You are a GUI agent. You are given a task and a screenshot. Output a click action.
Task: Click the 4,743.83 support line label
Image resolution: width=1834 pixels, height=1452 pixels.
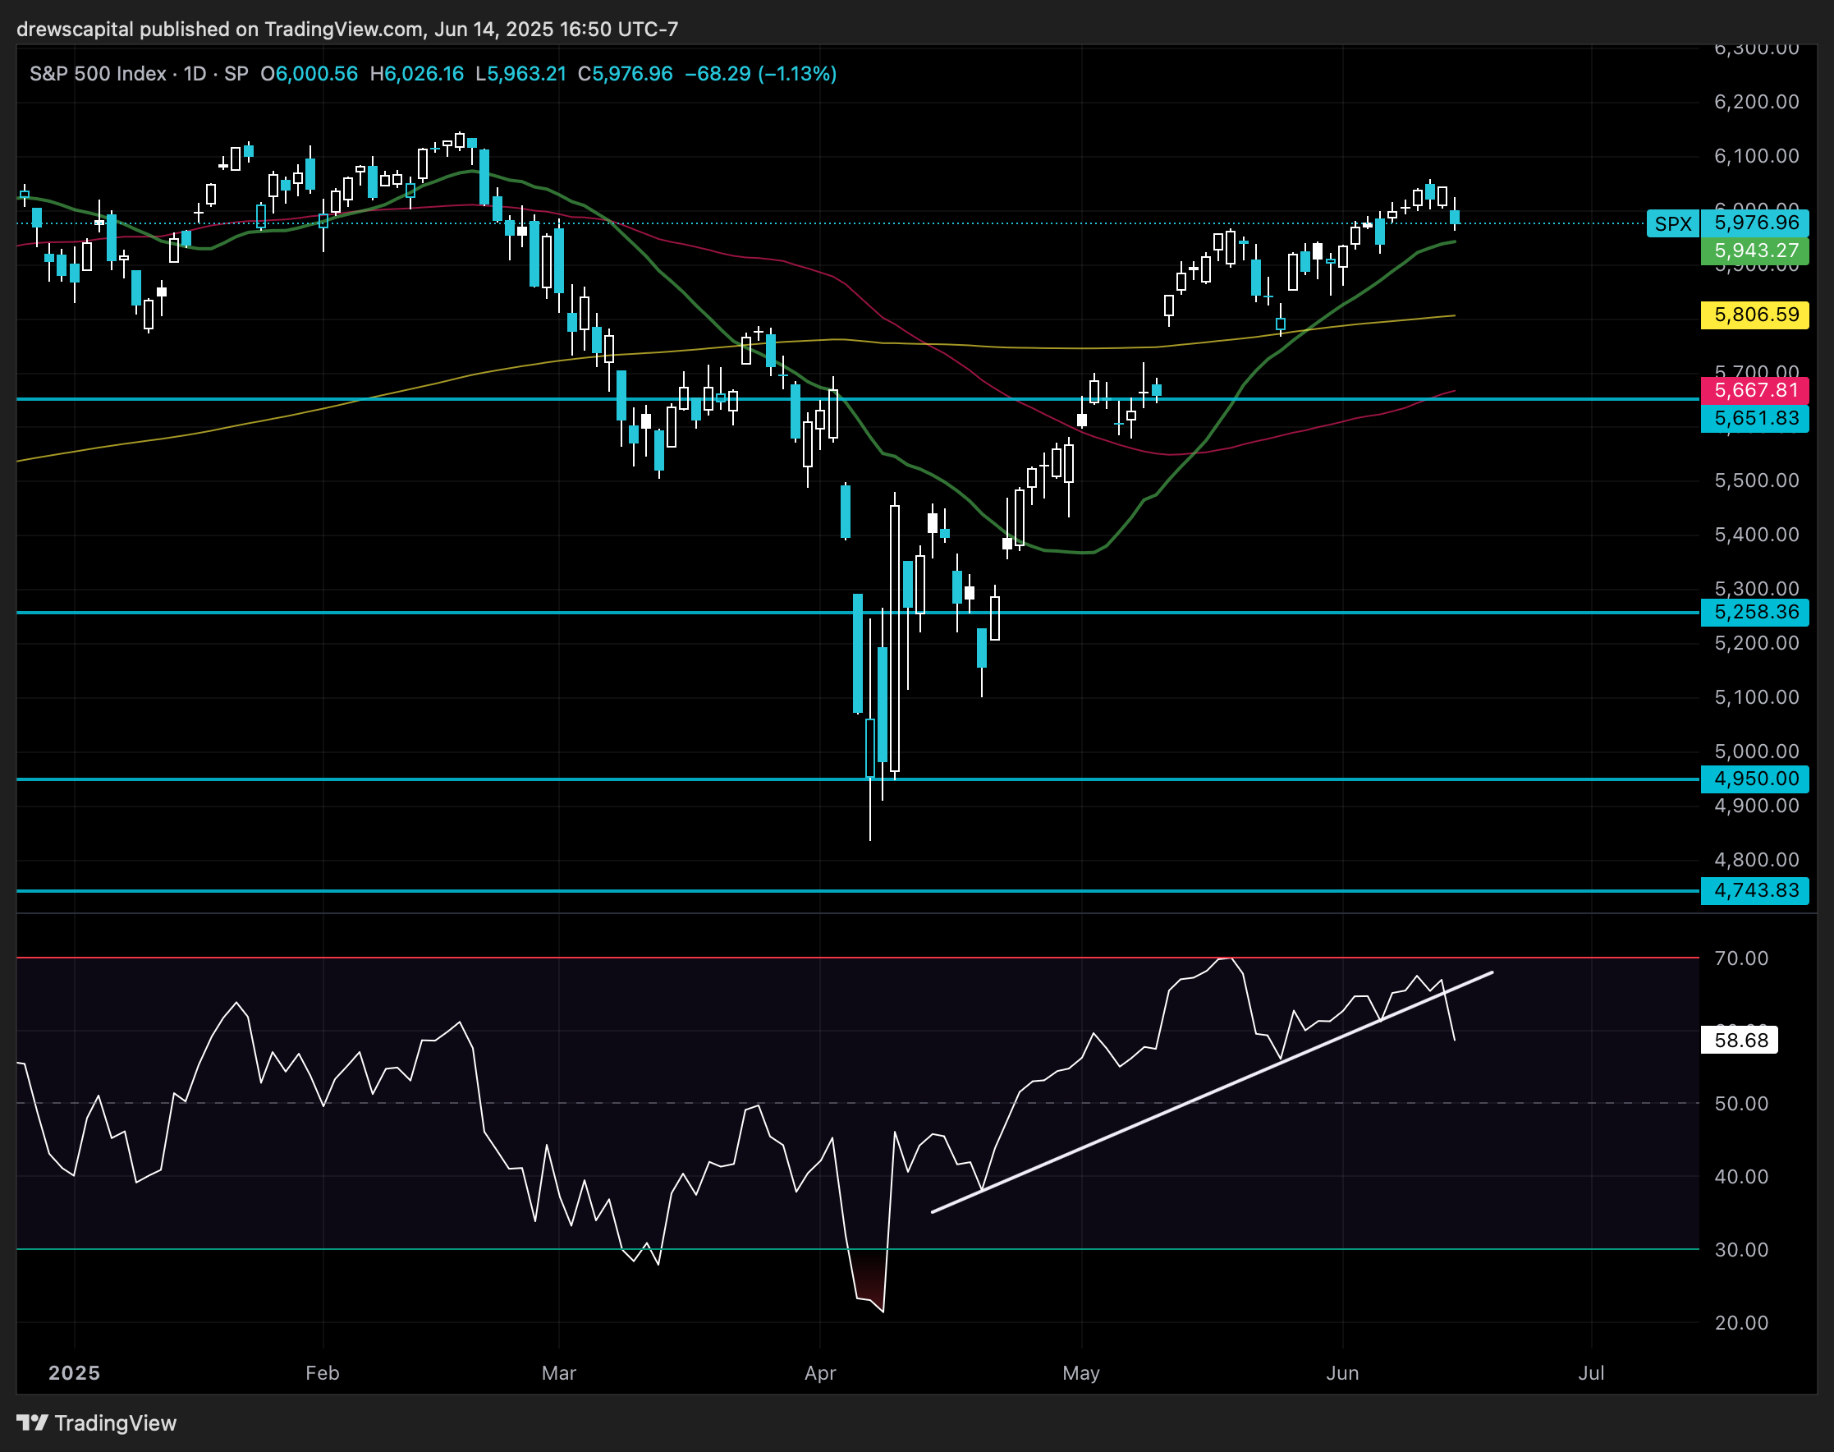(1755, 890)
